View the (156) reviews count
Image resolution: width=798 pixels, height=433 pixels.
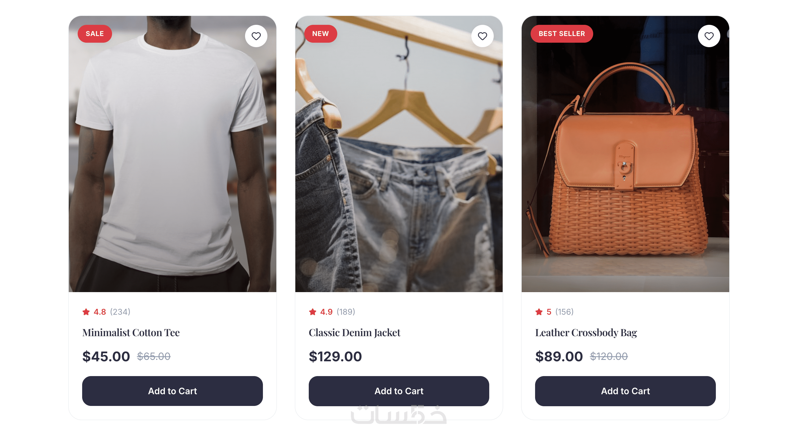(x=564, y=312)
